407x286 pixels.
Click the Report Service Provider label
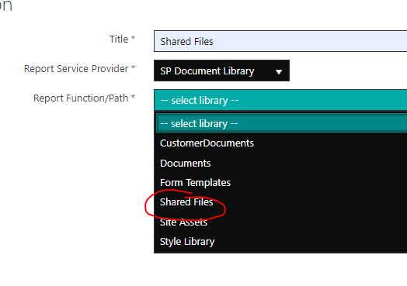pyautogui.click(x=76, y=69)
